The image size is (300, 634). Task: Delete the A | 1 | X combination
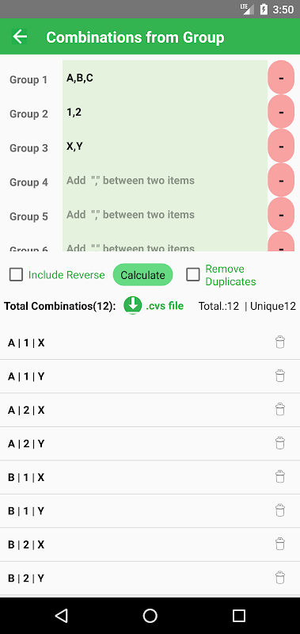pos(279,342)
